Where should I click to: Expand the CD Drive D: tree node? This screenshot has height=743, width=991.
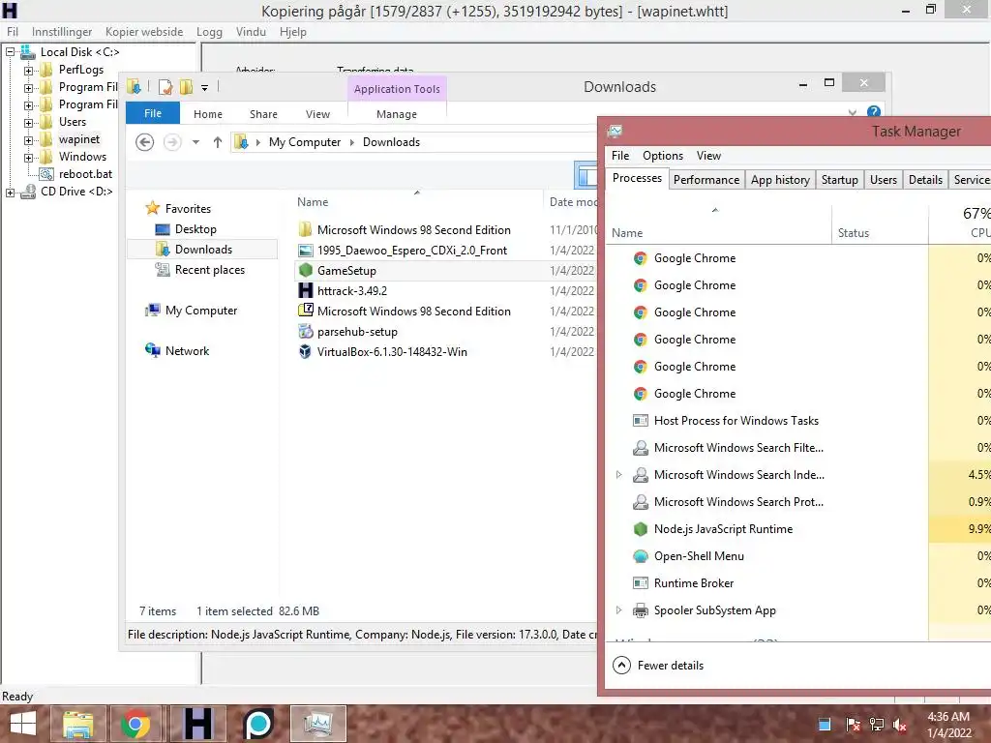click(x=10, y=193)
